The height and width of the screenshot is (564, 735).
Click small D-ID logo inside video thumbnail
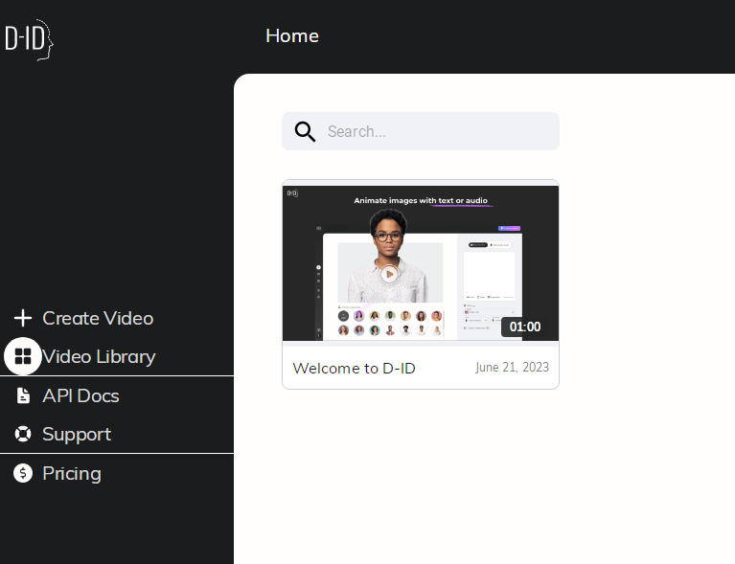(292, 193)
